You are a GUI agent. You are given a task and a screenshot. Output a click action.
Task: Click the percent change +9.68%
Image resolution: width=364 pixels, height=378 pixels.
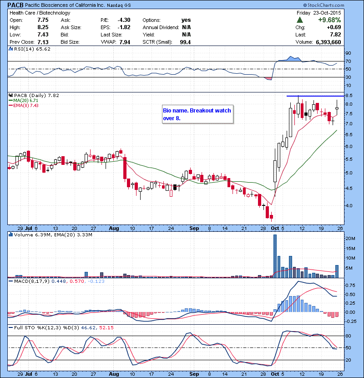point(329,20)
